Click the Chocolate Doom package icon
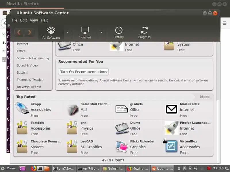This screenshot has height=172, width=230. [22, 146]
